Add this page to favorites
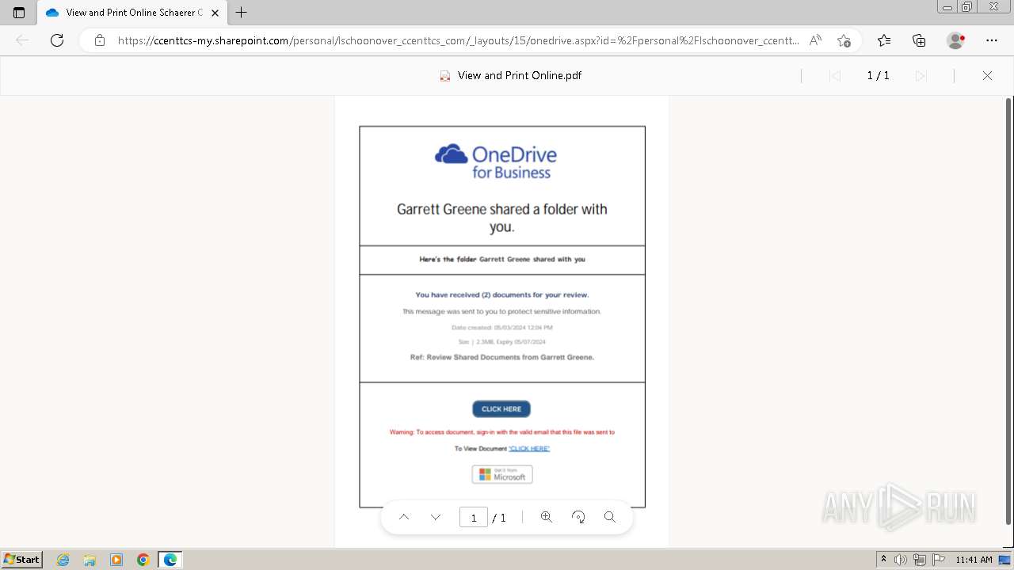Viewport: 1014px width, 570px height. tap(844, 40)
